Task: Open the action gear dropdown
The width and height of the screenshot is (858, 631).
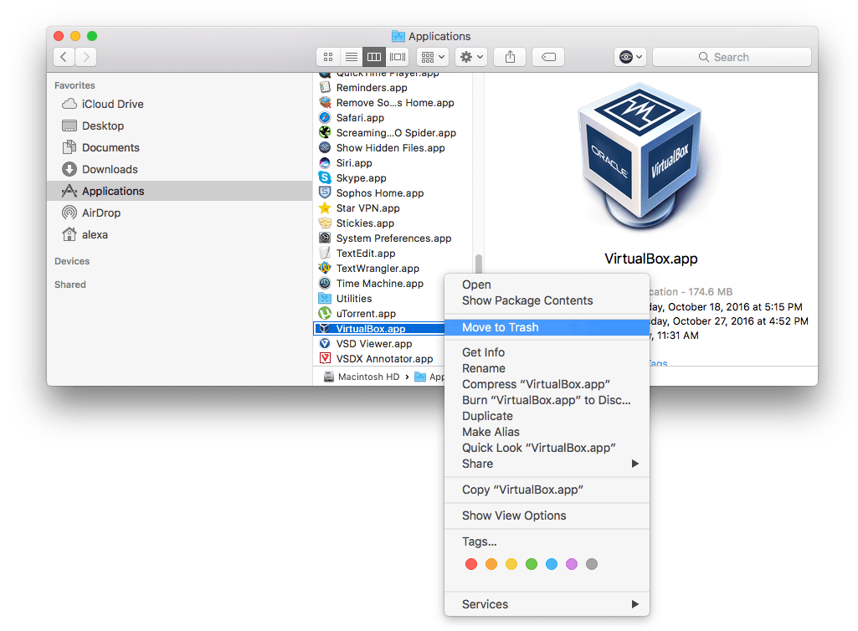Action: (x=470, y=56)
